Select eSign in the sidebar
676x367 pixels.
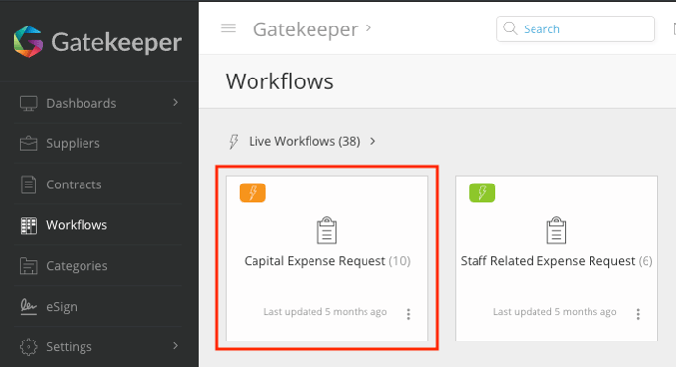click(x=62, y=307)
